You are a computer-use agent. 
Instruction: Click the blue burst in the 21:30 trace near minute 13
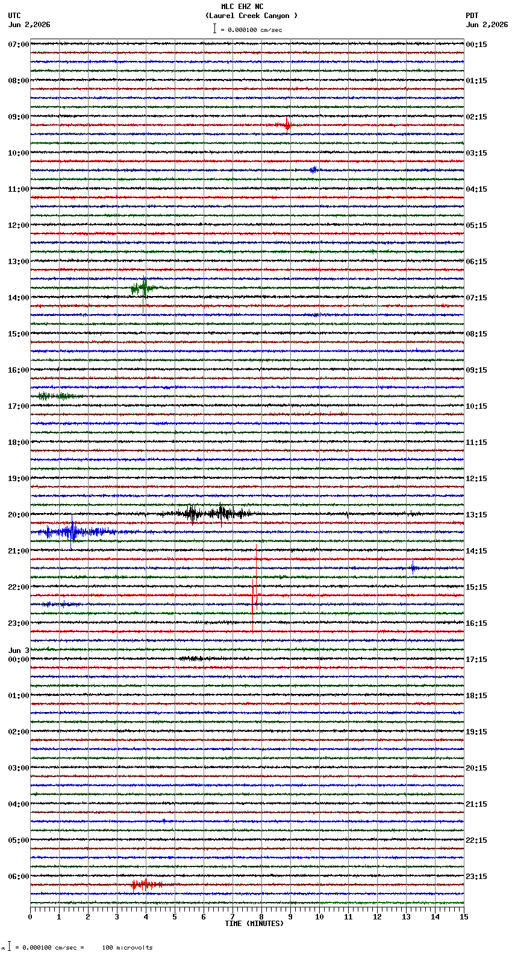(x=414, y=568)
